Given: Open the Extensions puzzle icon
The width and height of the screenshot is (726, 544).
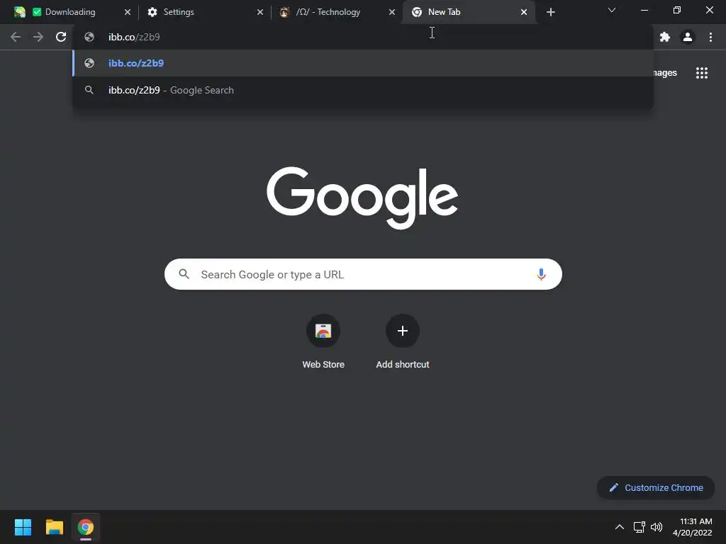Looking at the screenshot, I should pyautogui.click(x=665, y=37).
